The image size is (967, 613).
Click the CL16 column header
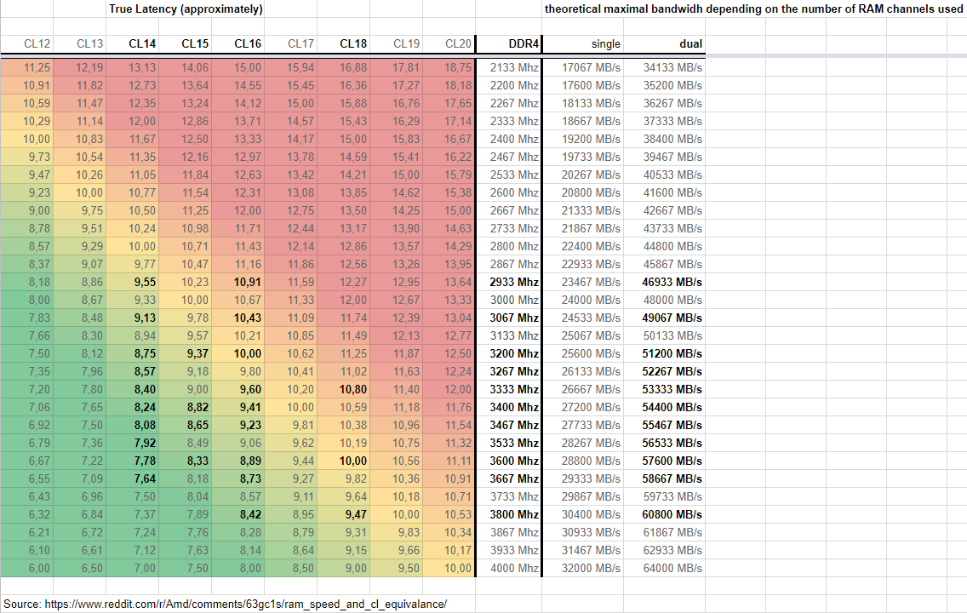(238, 43)
